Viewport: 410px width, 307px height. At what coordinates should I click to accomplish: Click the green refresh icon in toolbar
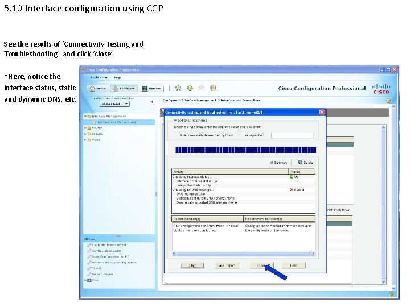point(190,88)
